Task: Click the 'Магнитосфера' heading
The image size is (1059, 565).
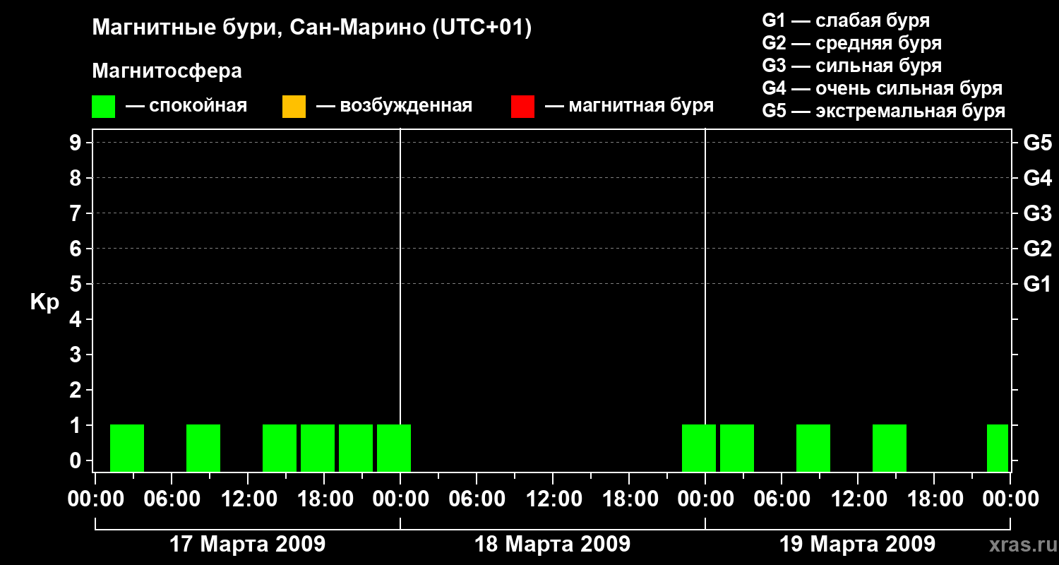Action: (x=167, y=71)
